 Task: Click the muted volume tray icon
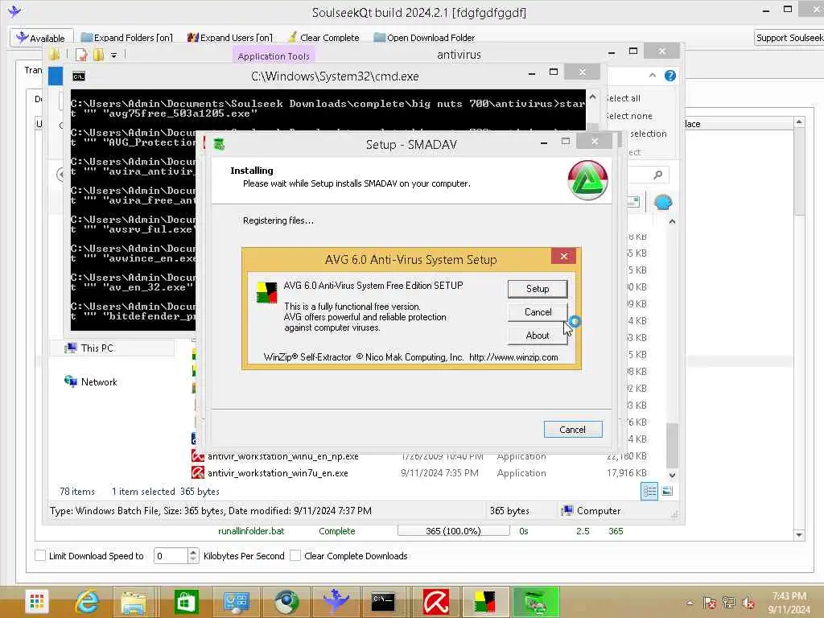point(748,603)
